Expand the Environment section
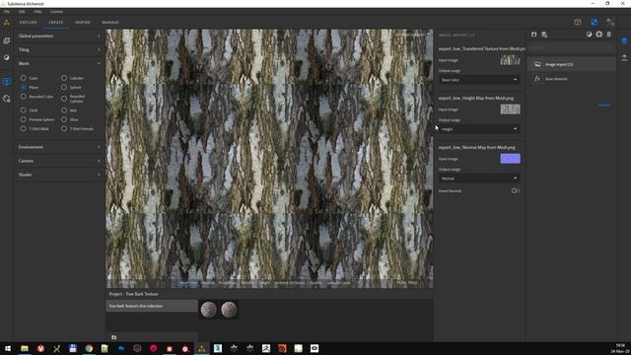The height and width of the screenshot is (355, 631). tap(59, 147)
